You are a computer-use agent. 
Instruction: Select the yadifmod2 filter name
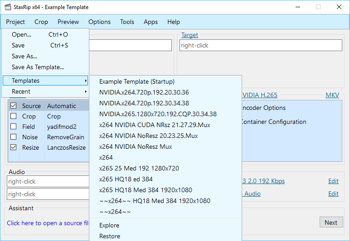coord(62,127)
